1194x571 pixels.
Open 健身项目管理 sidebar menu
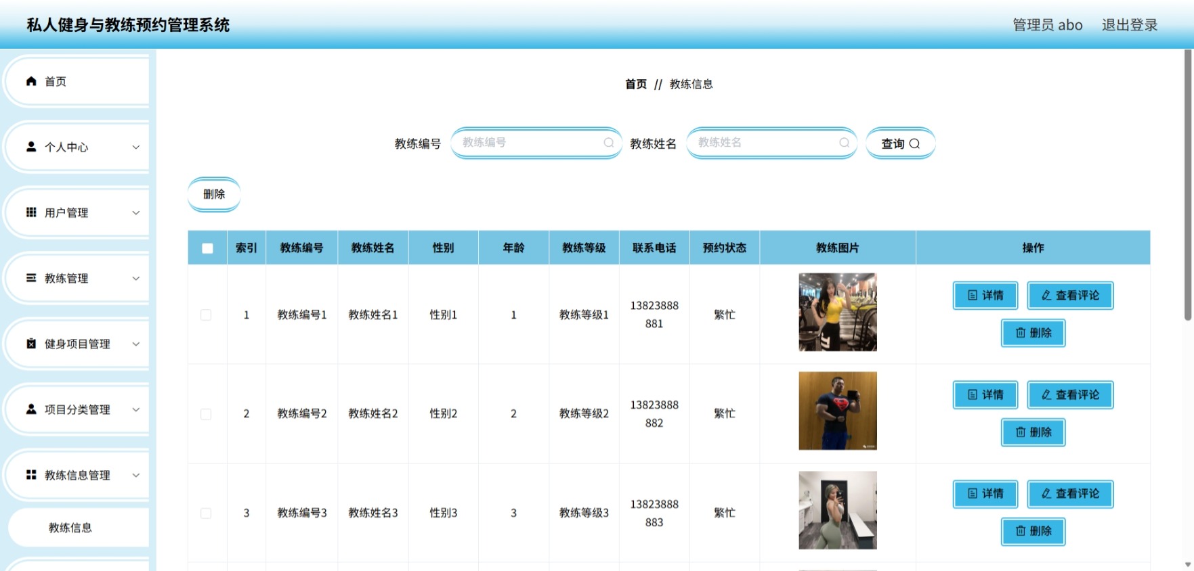pos(77,344)
